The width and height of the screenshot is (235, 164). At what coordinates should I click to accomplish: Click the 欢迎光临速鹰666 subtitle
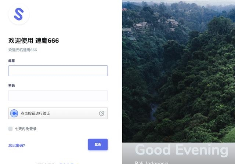tap(23, 50)
